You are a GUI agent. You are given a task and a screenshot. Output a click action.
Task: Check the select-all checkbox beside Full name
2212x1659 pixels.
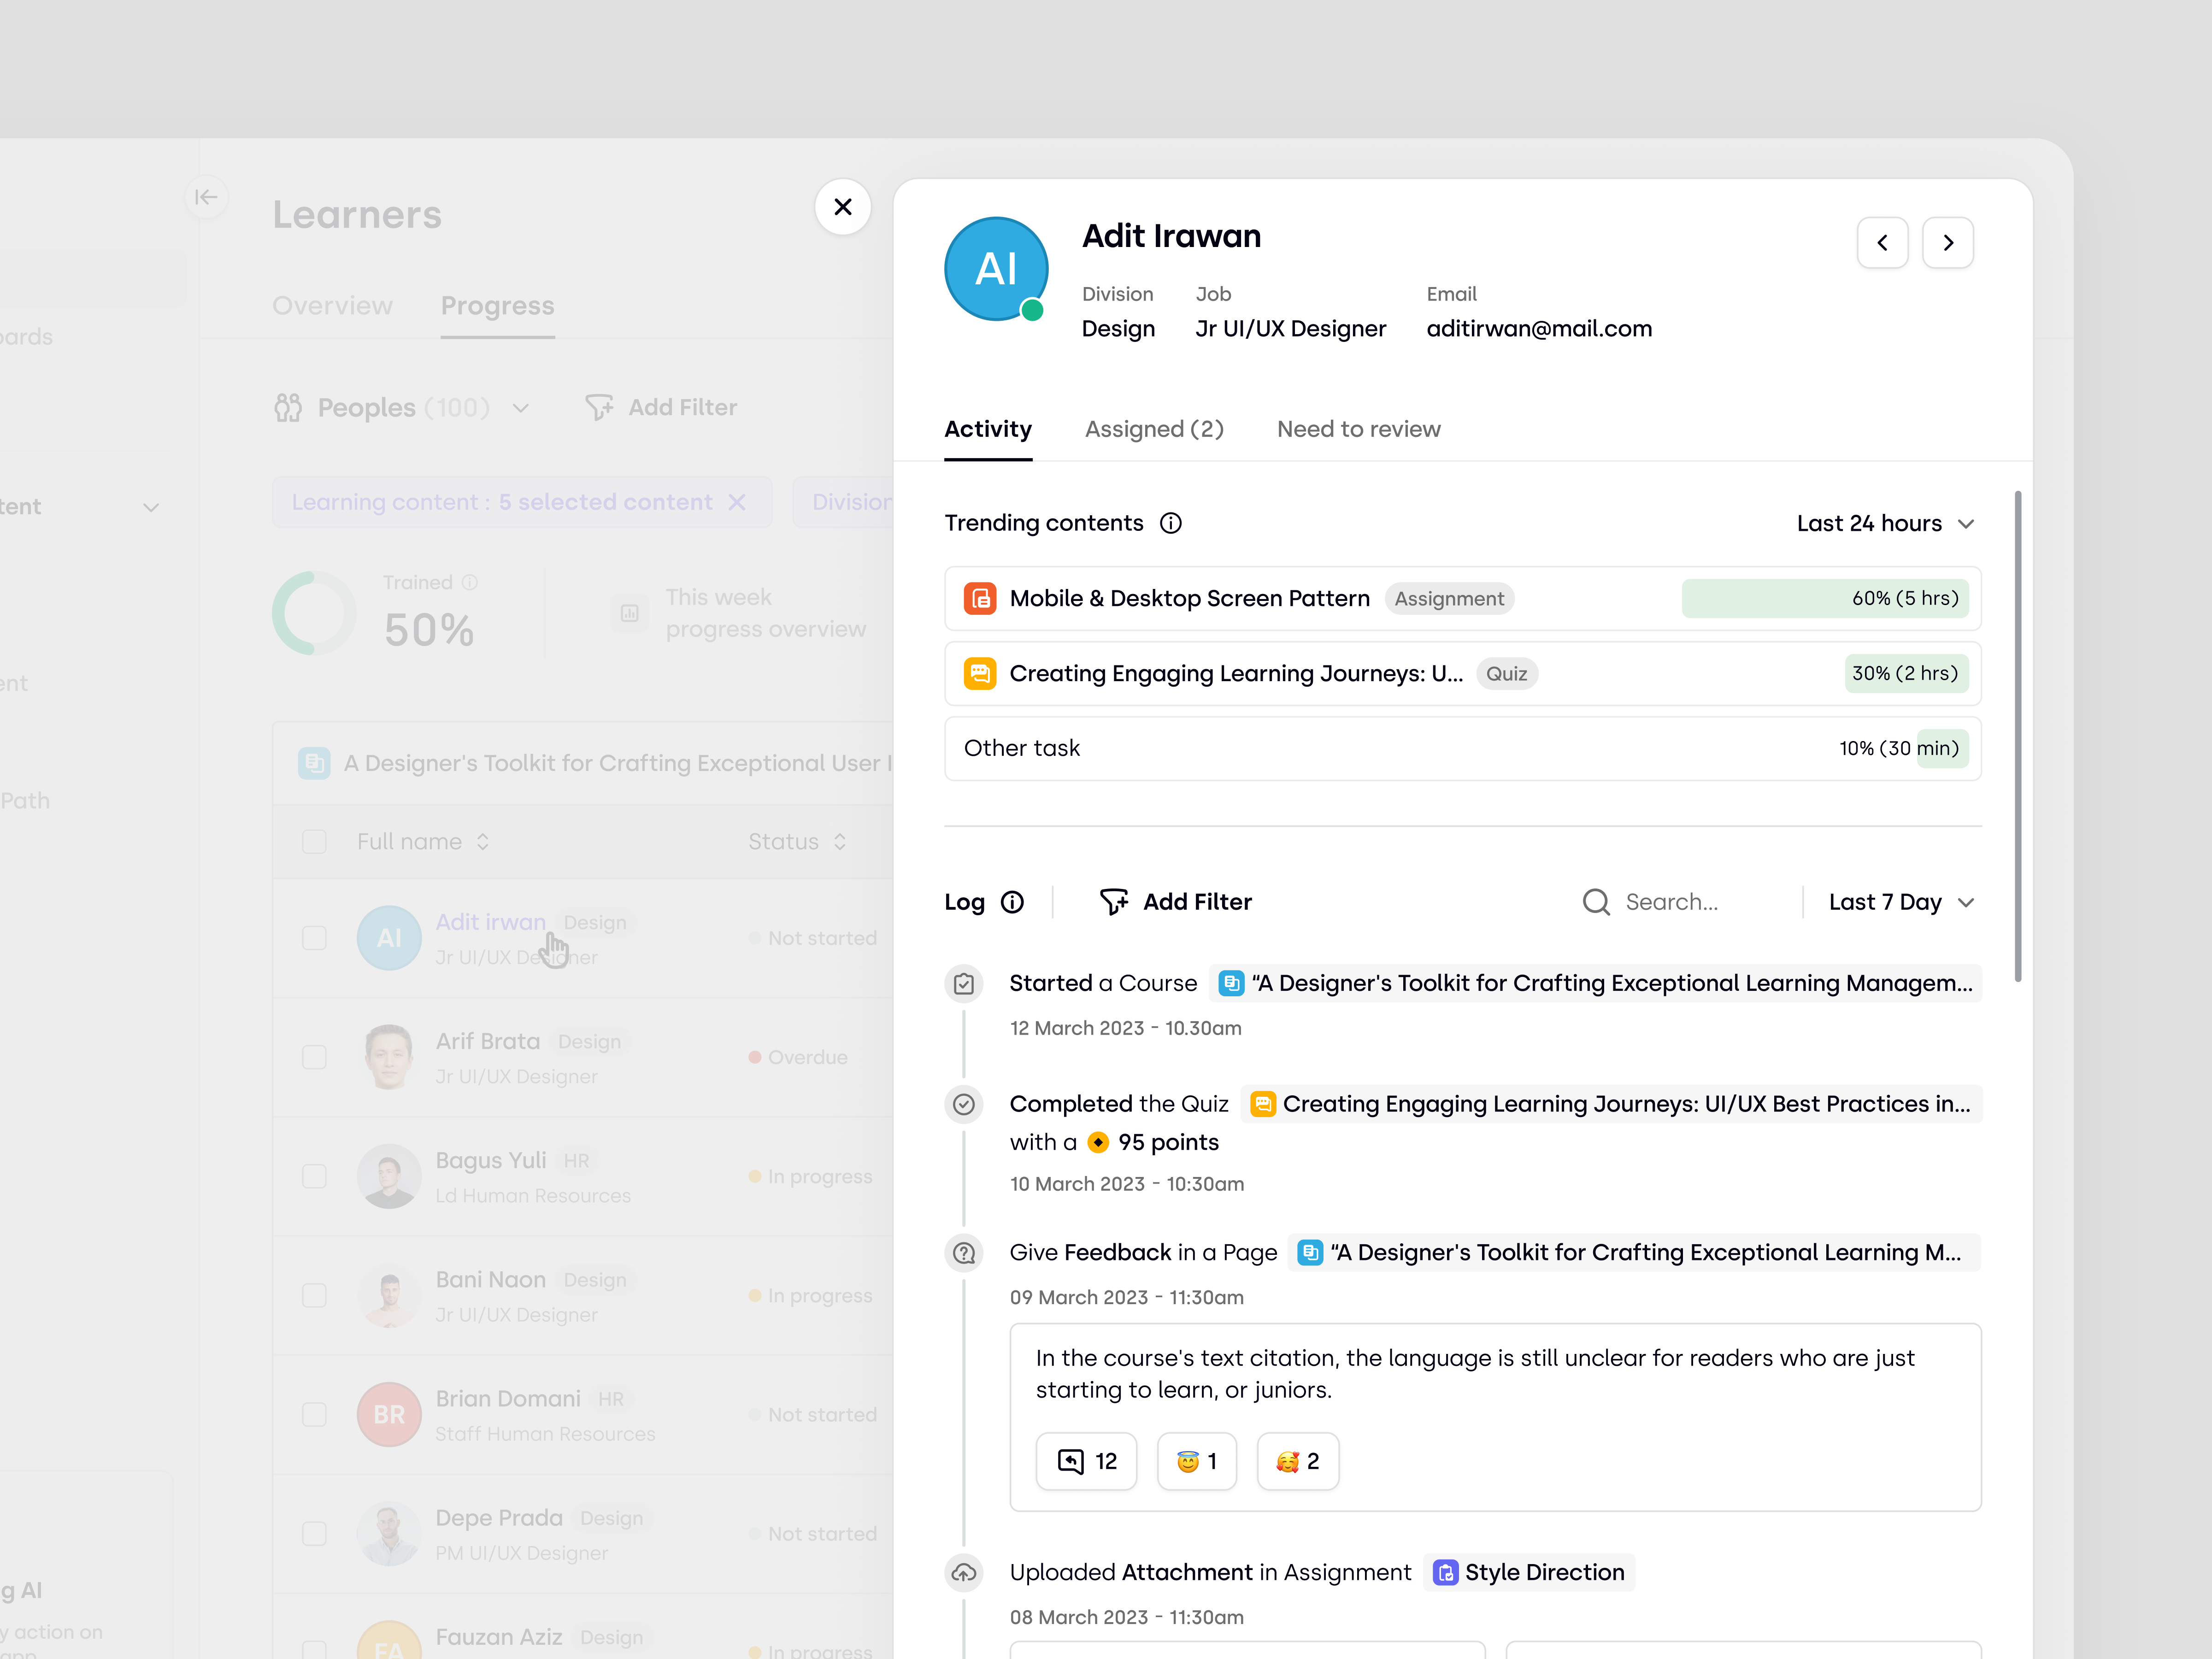click(314, 842)
